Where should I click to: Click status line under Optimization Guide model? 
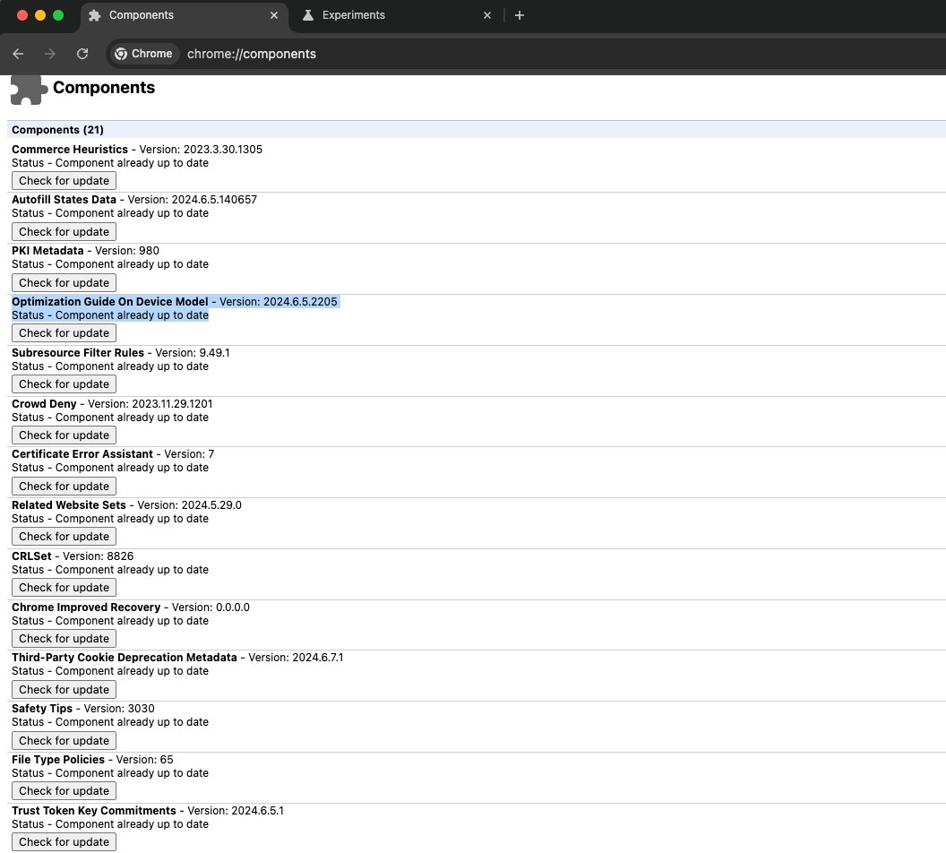(x=110, y=314)
